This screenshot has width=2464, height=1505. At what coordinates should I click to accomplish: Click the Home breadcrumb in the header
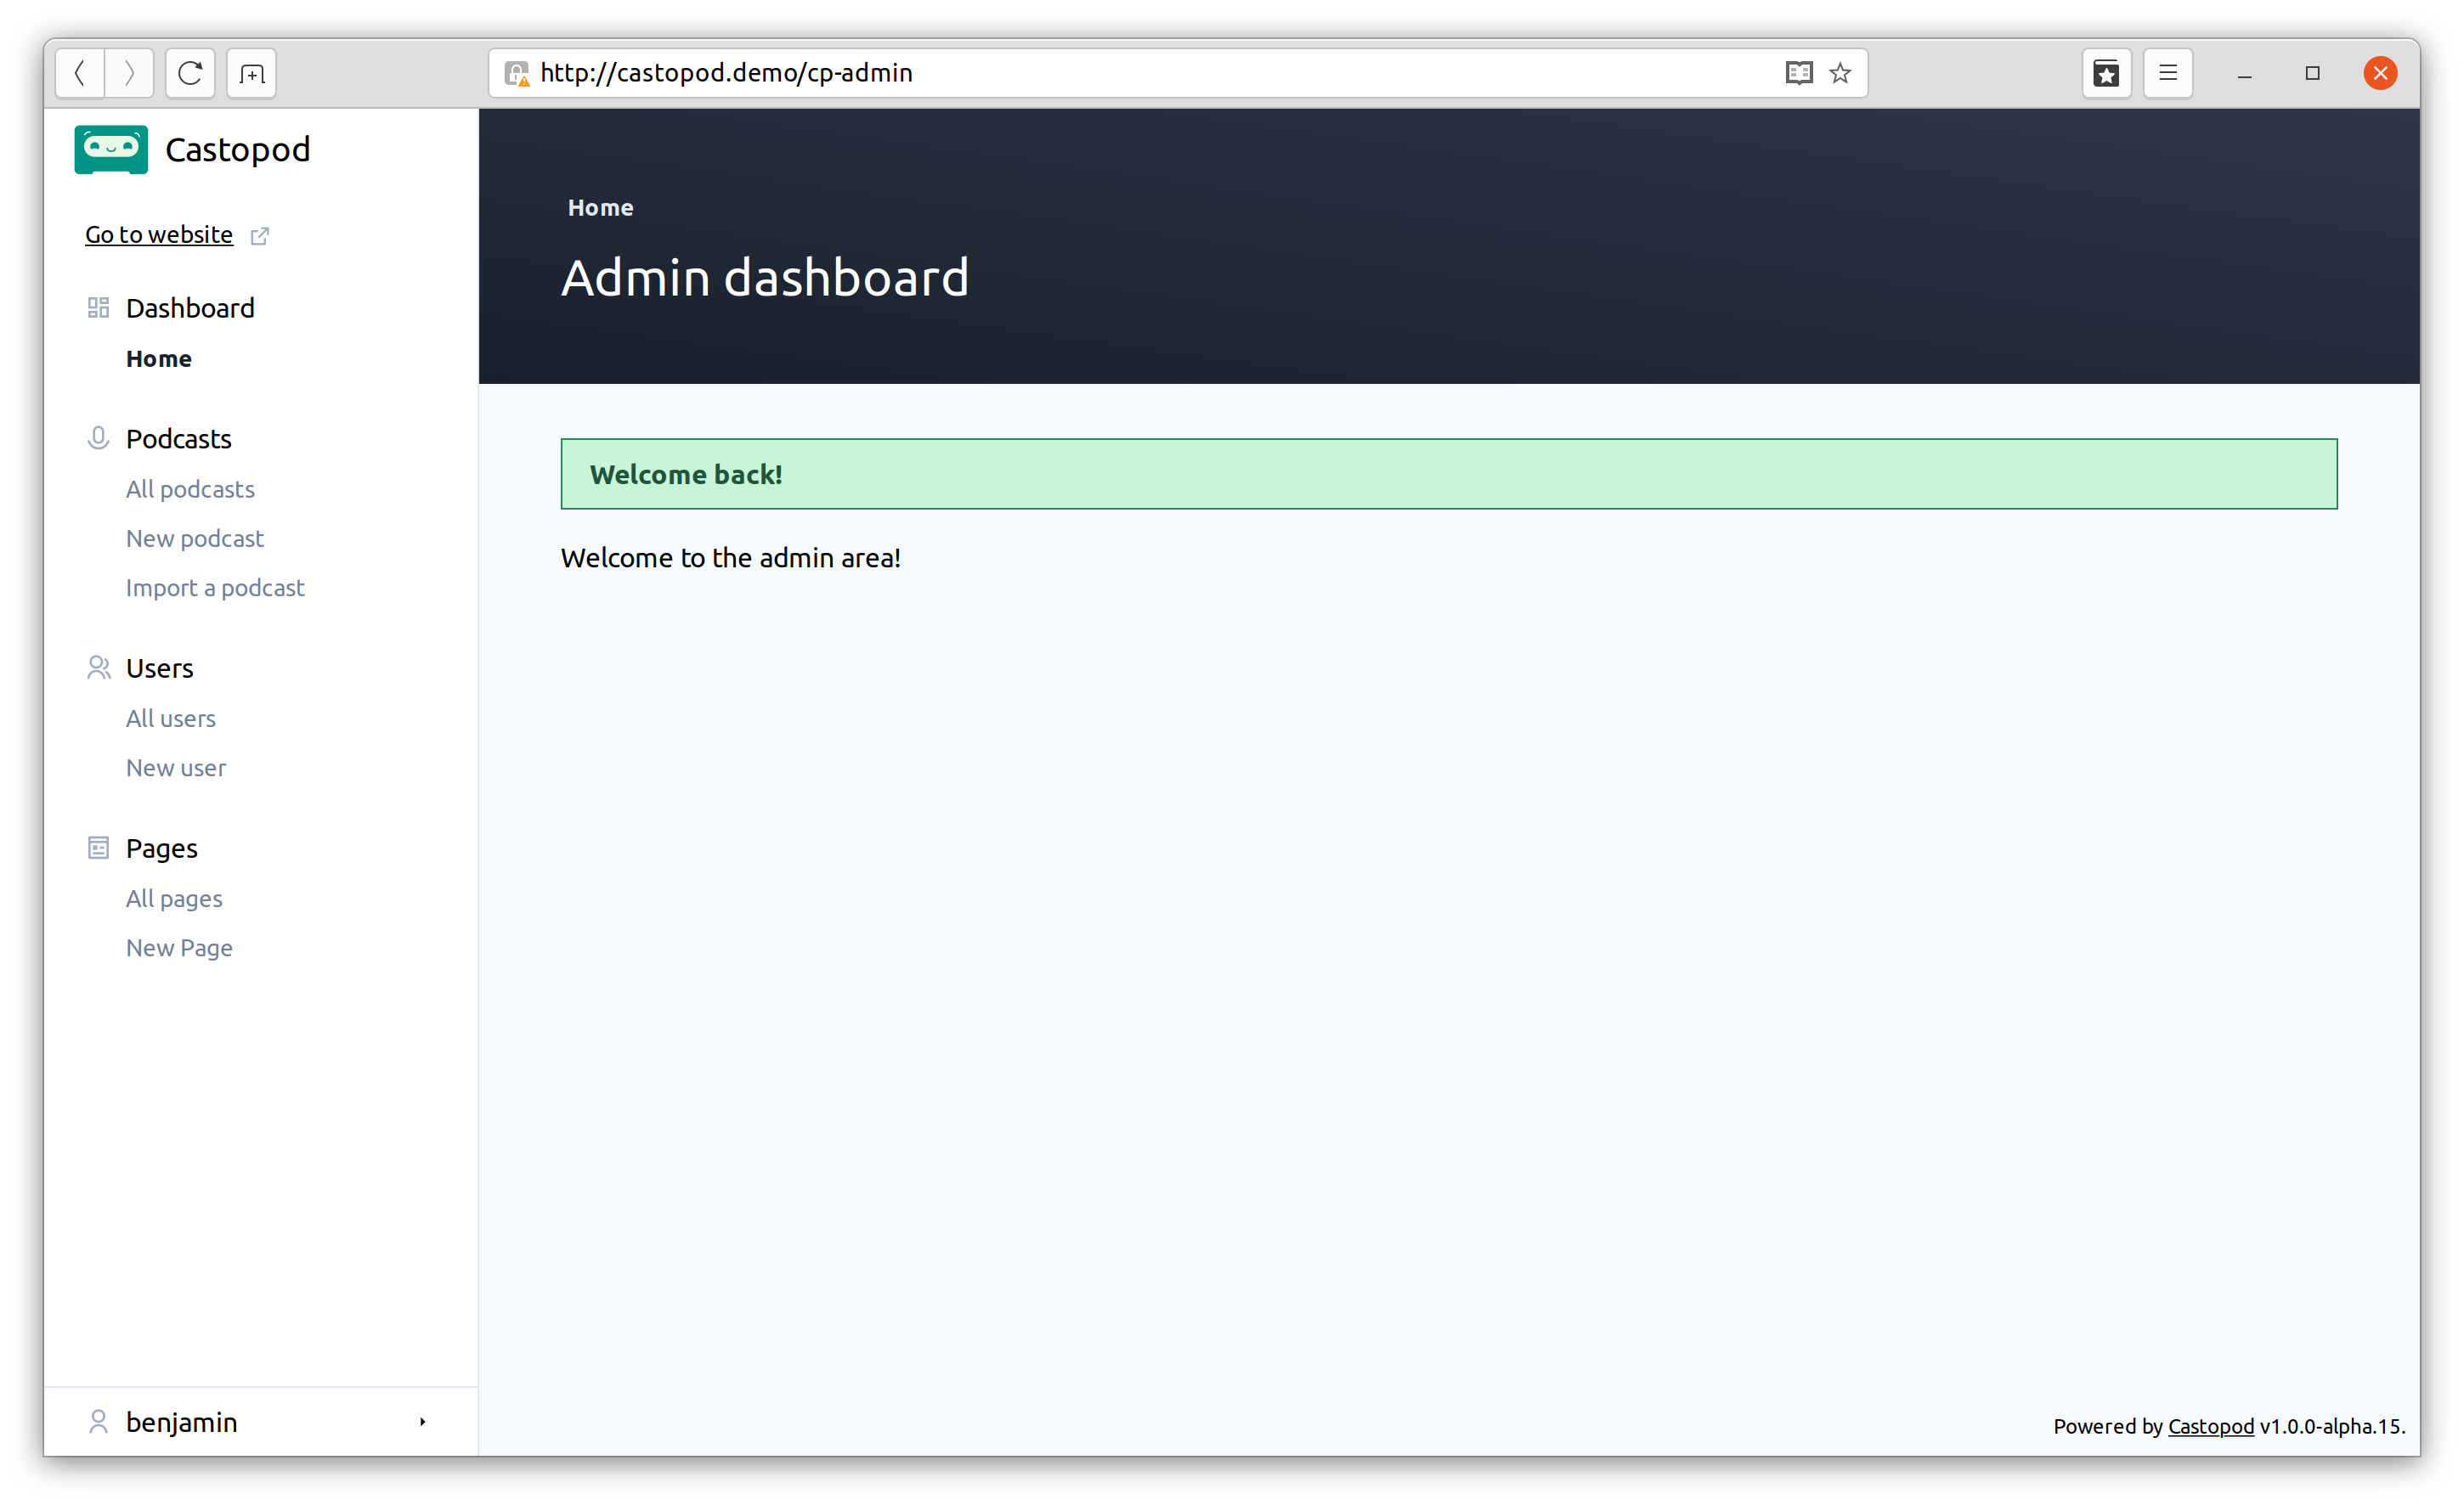(x=600, y=208)
